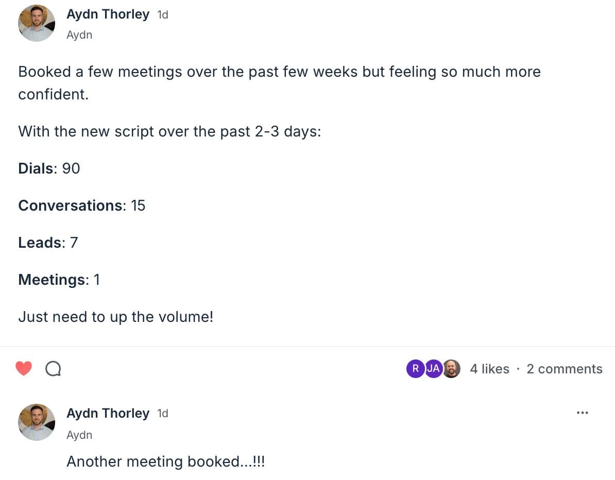Viewport: 615px width, 480px height.
Task: Click the 'JA' reactor avatar
Action: coord(433,368)
